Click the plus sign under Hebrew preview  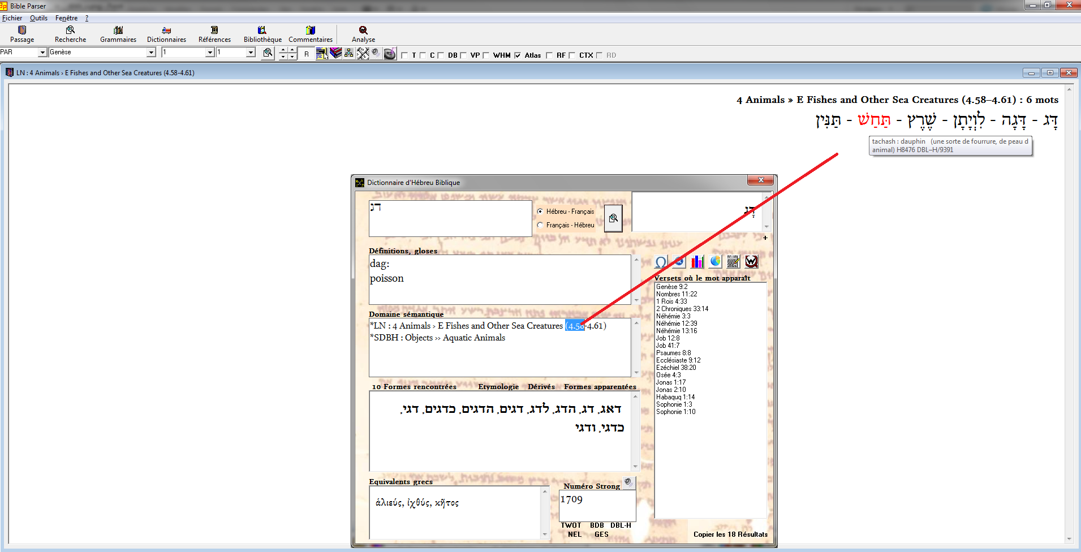tap(765, 238)
